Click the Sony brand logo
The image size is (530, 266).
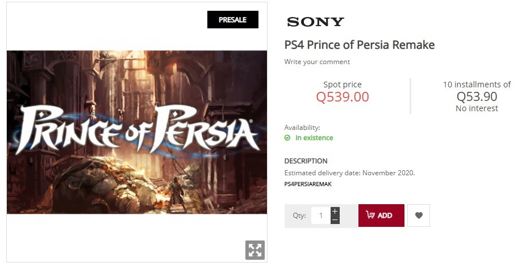pos(315,22)
